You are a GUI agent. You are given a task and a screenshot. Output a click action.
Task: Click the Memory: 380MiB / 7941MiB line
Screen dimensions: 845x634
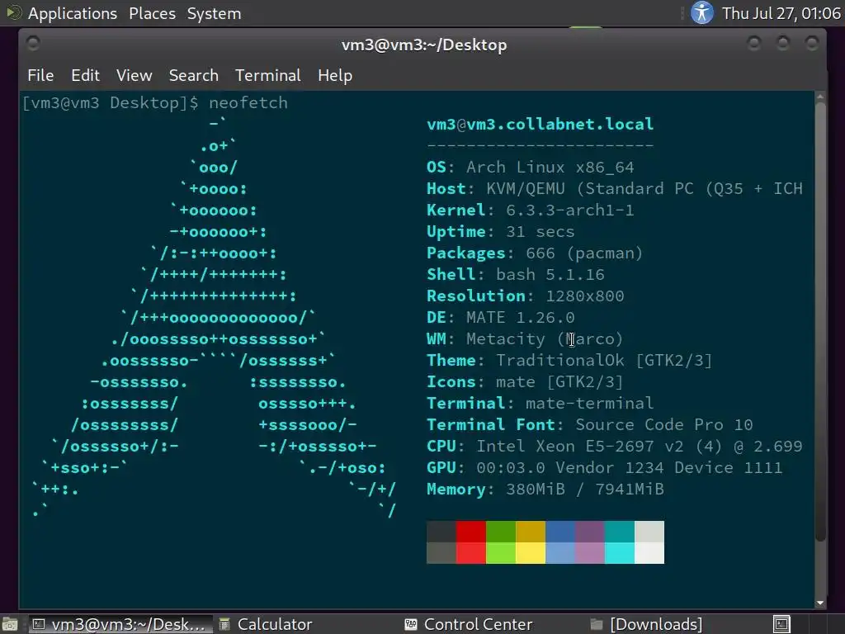pos(545,489)
